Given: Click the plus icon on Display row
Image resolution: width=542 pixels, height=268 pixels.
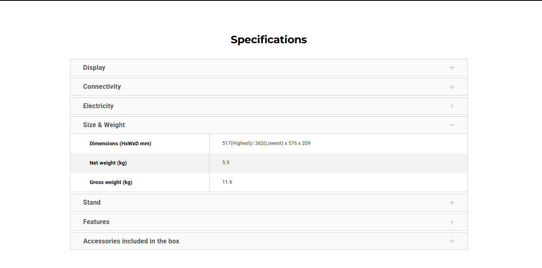Looking at the screenshot, I should click(452, 68).
